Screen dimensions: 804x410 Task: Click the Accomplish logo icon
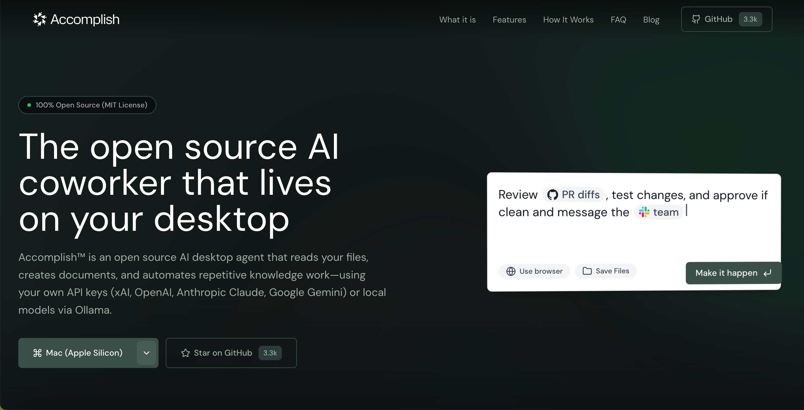point(39,19)
